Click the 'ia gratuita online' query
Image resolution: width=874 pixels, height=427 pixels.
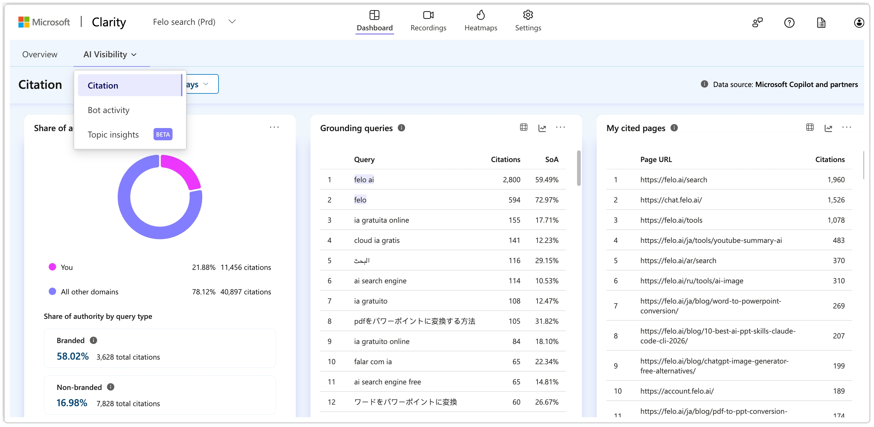(381, 220)
